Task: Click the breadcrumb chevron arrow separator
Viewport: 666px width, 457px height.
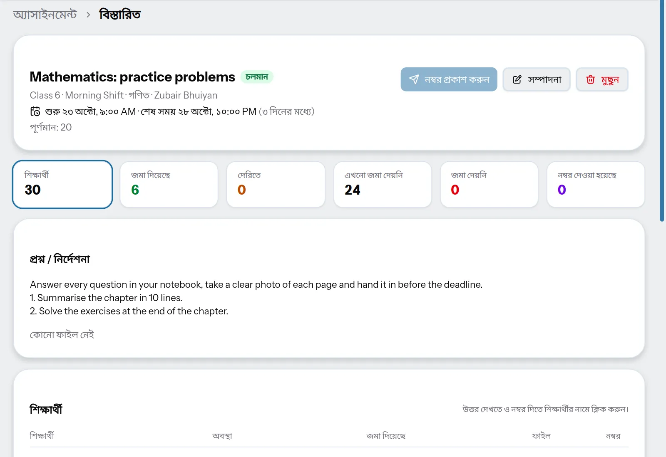Action: (88, 15)
